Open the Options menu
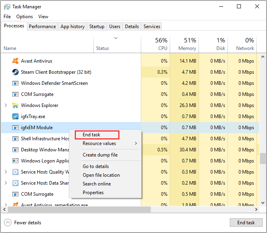The image size is (267, 233). pos(25,17)
